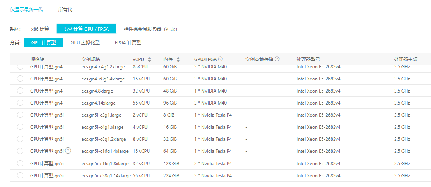Viewport: 431px width, 187px height.
Task: Select radio for ecs.gn5i-c16g1.8xlarge
Action: [x=20, y=163]
